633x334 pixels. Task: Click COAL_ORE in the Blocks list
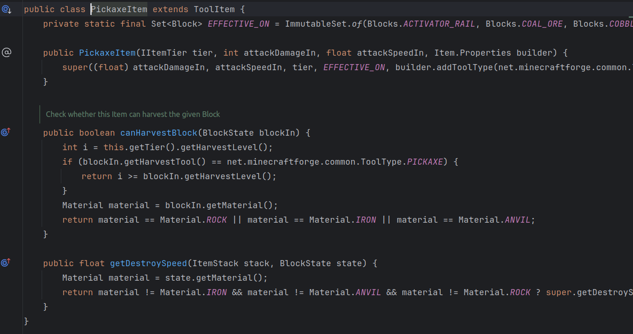(x=542, y=24)
